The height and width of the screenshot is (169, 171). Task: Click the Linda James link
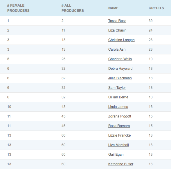pyautogui.click(x=118, y=107)
